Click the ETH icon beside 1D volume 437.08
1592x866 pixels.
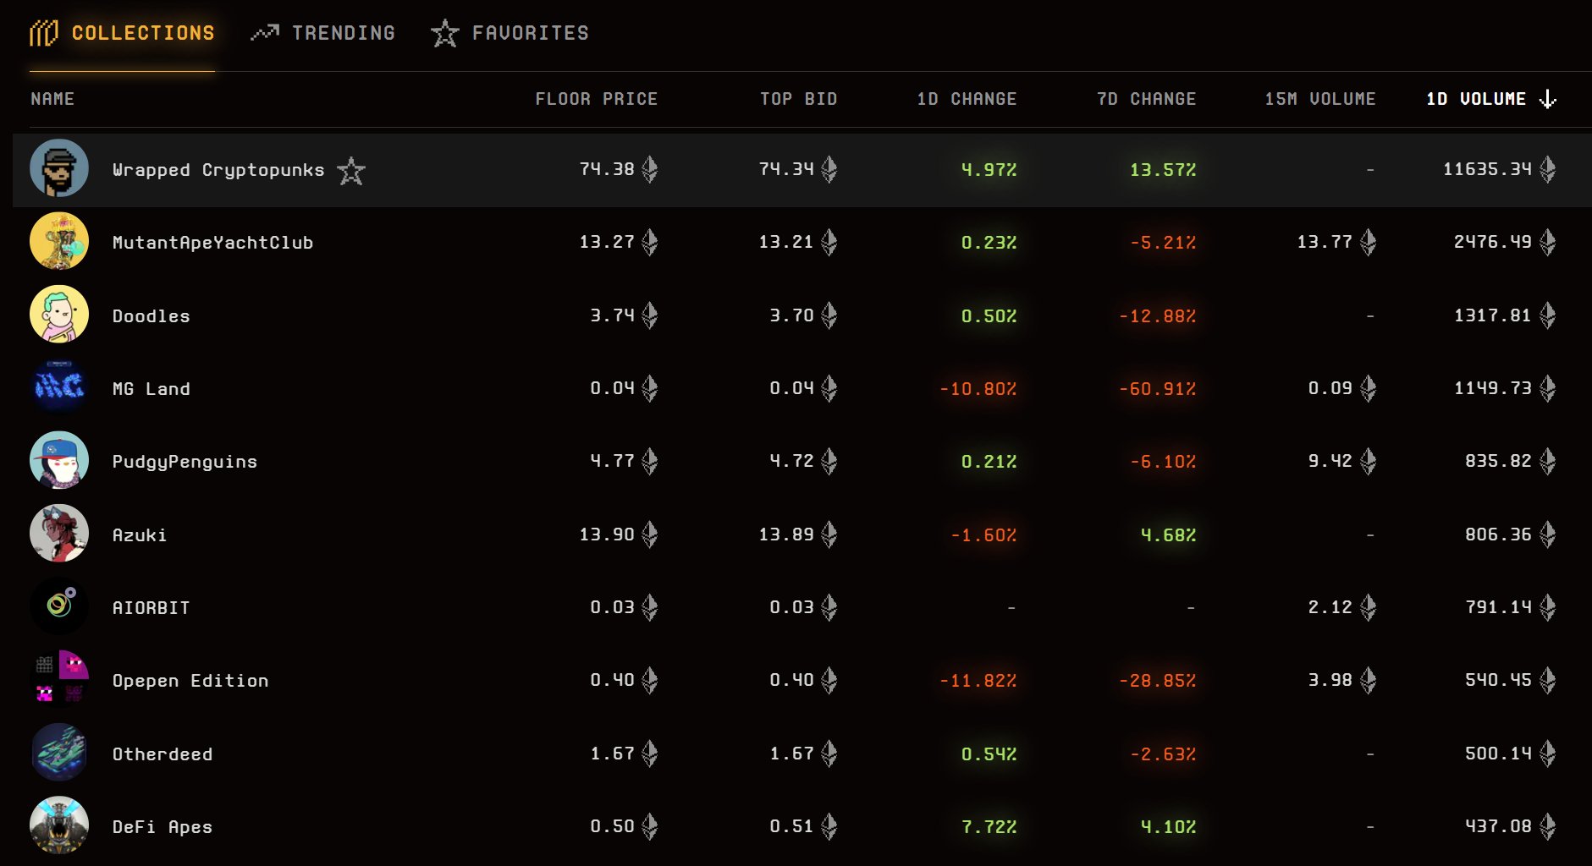(1548, 826)
